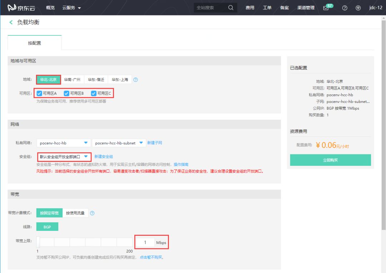Select the 华东-上海 region

point(120,80)
